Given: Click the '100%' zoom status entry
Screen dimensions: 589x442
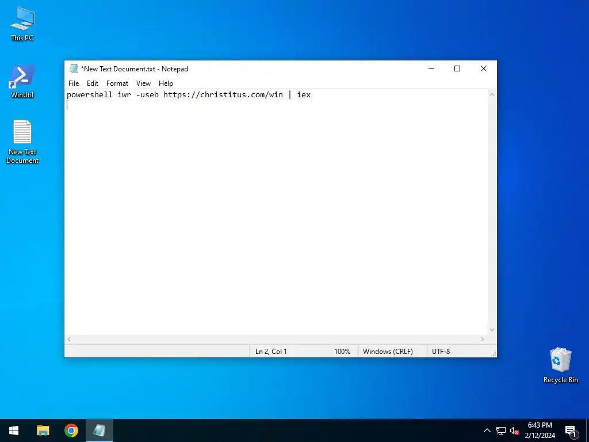Looking at the screenshot, I should pos(342,352).
